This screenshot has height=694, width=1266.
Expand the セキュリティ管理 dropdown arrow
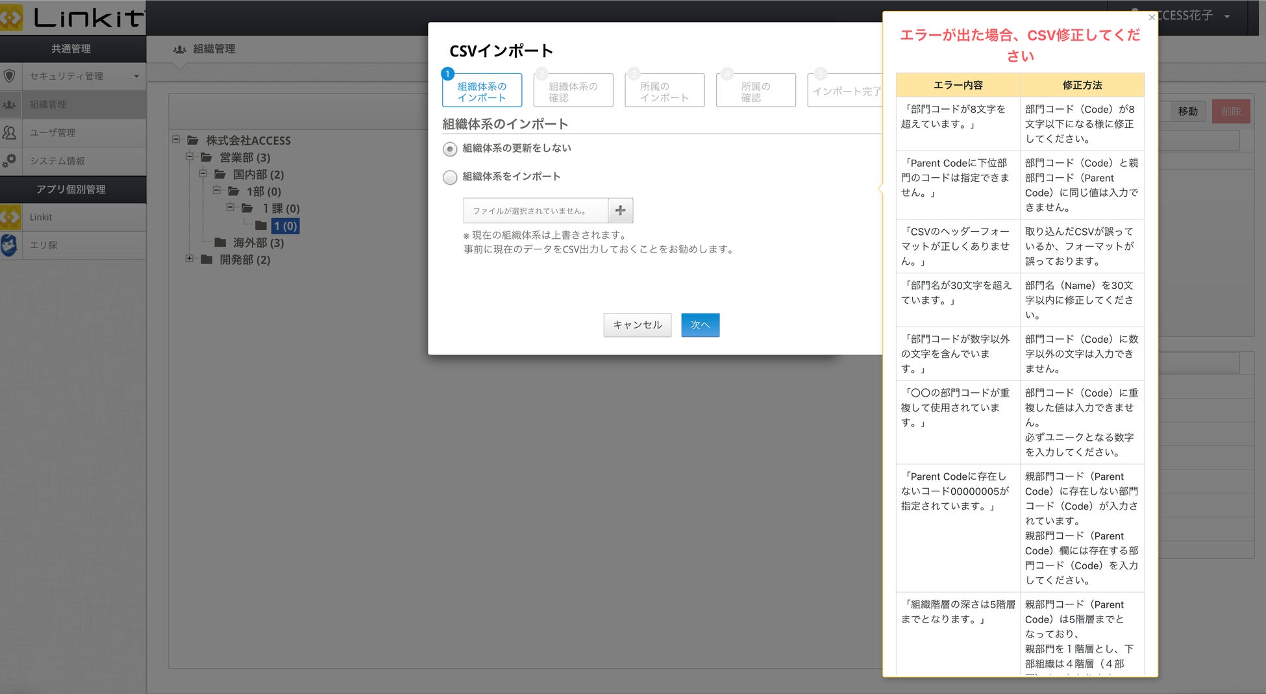(136, 77)
